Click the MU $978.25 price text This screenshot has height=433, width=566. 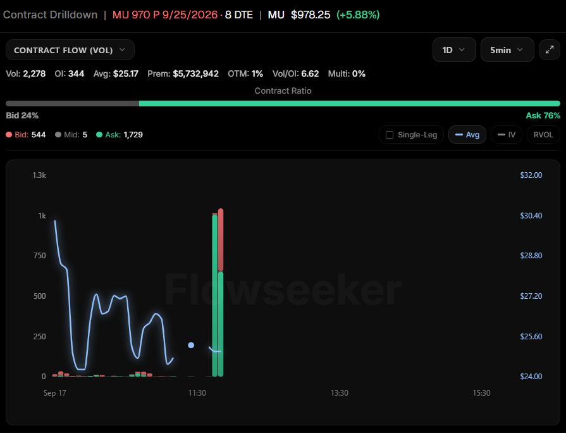pos(299,15)
